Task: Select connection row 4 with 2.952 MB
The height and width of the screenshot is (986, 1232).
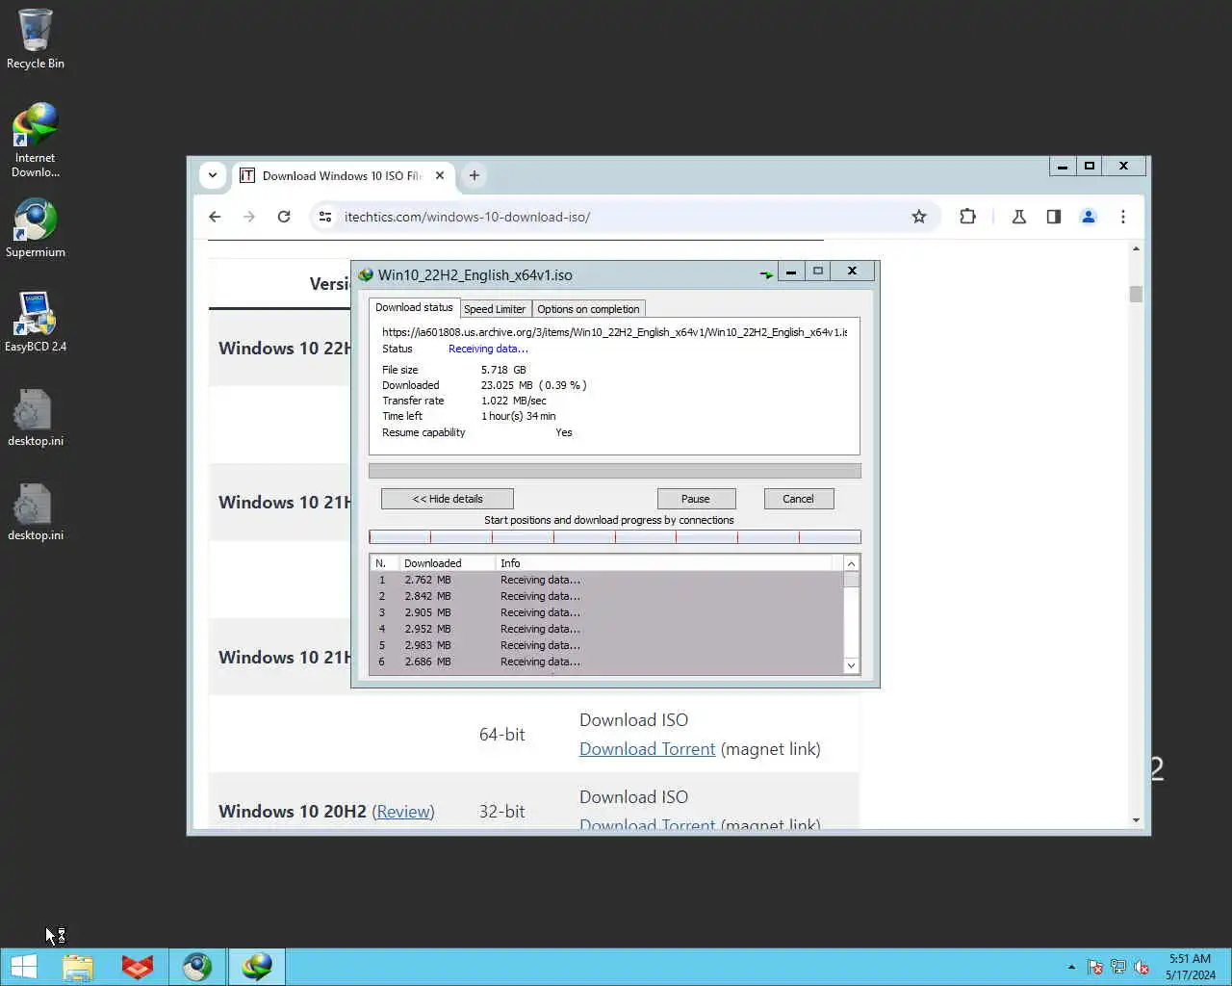Action: point(606,629)
